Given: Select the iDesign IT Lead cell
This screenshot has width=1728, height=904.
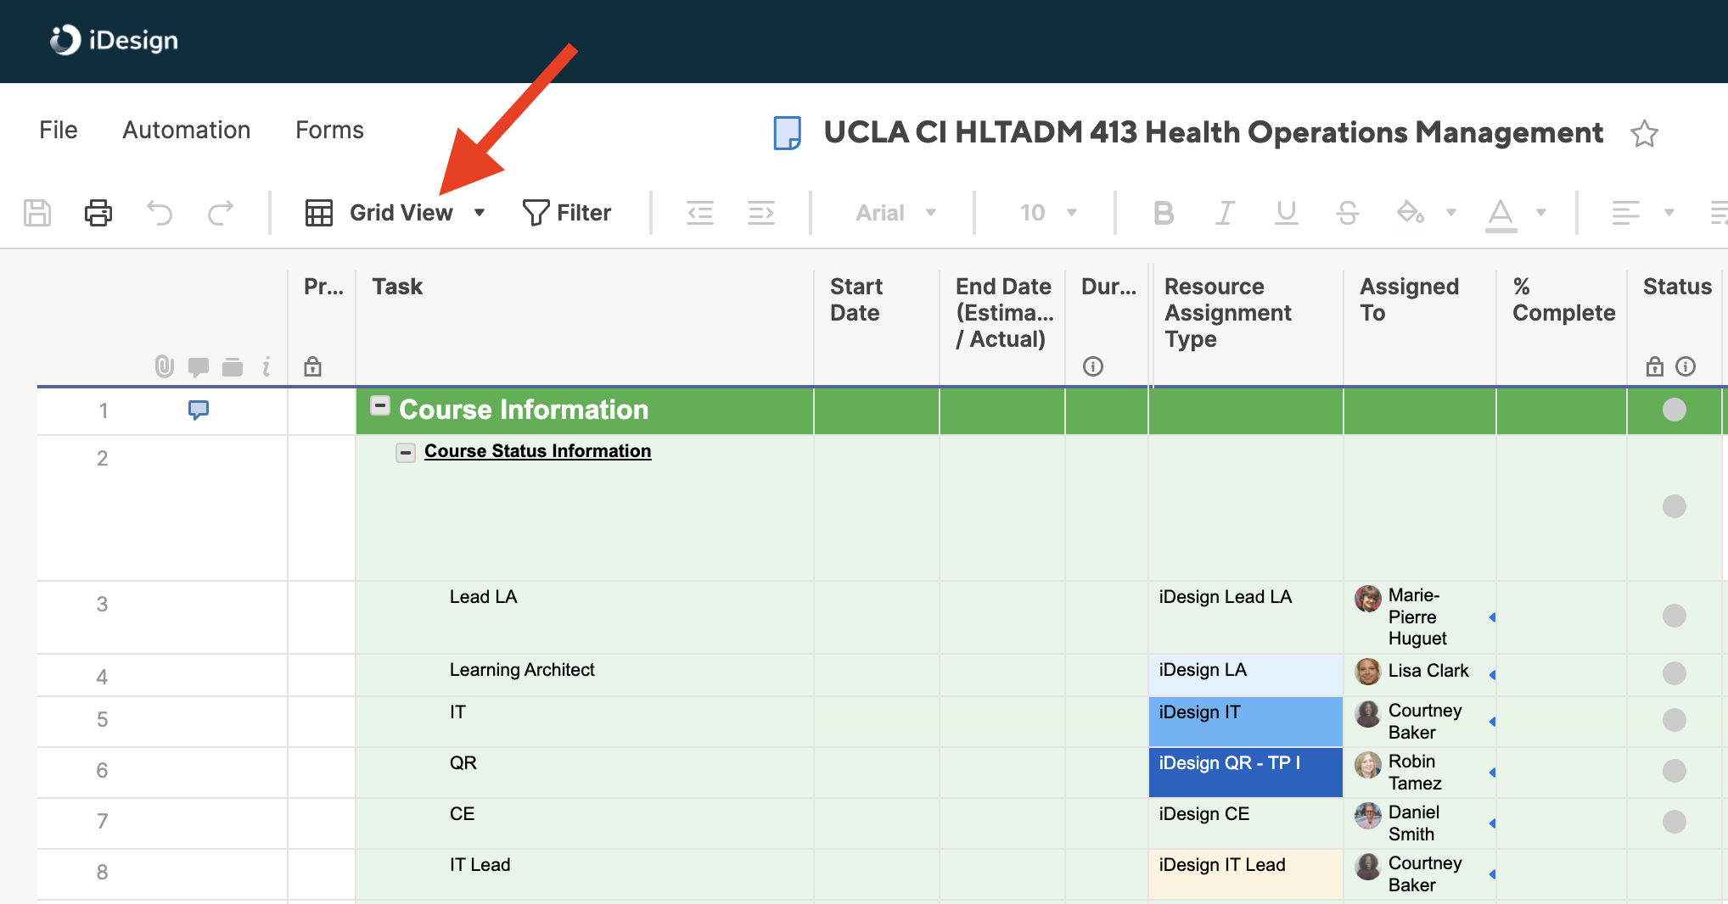Looking at the screenshot, I should [x=1245, y=874].
